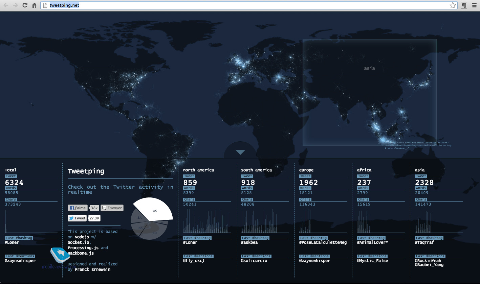Click the south america activity bar graph

point(265,221)
